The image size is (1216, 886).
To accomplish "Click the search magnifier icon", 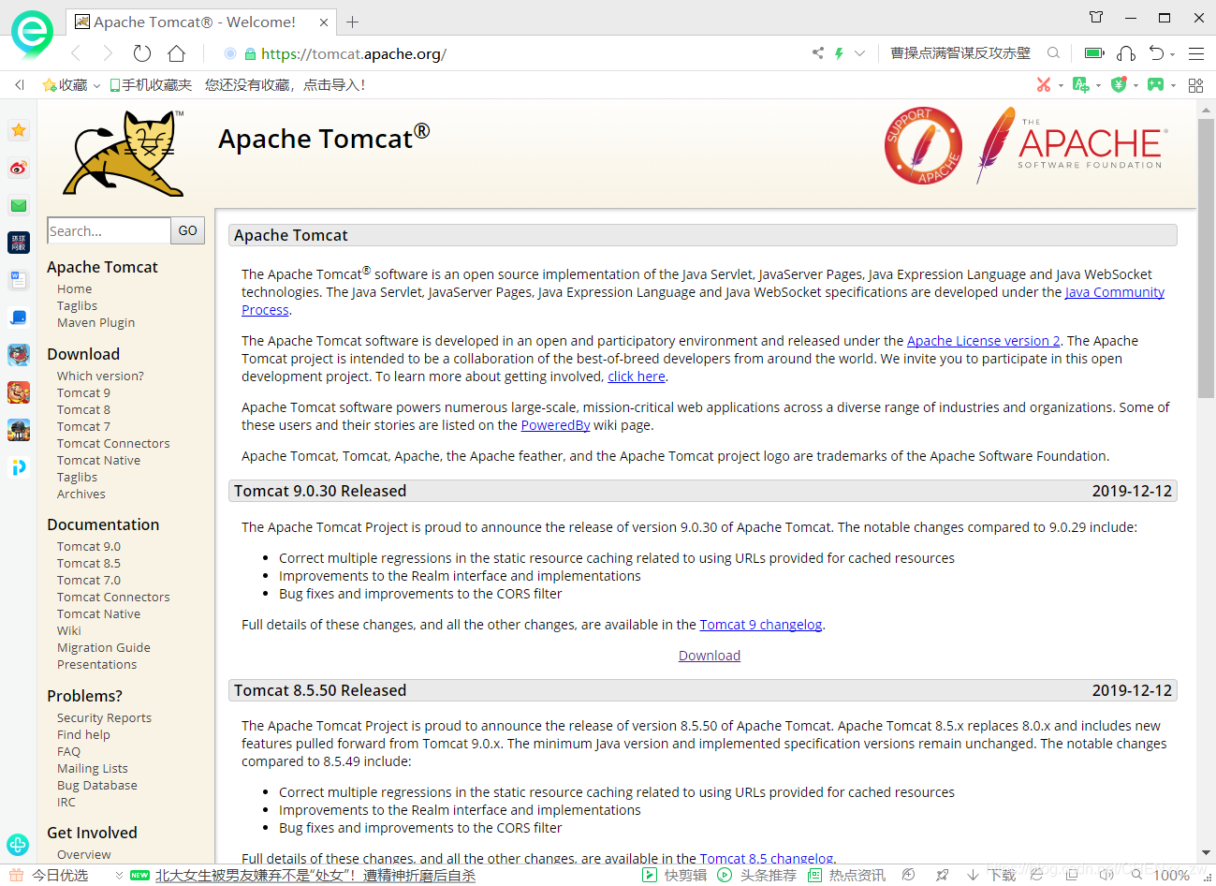I will [1053, 53].
